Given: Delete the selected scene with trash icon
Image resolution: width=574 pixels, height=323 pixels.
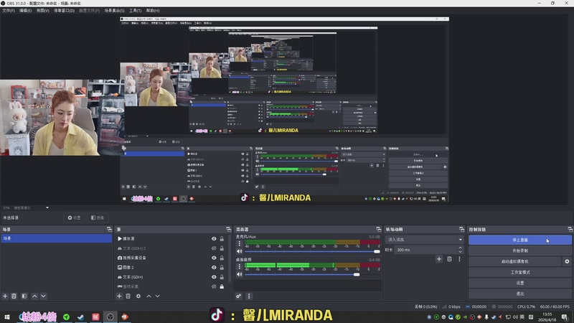Looking at the screenshot, I should pos(14,296).
